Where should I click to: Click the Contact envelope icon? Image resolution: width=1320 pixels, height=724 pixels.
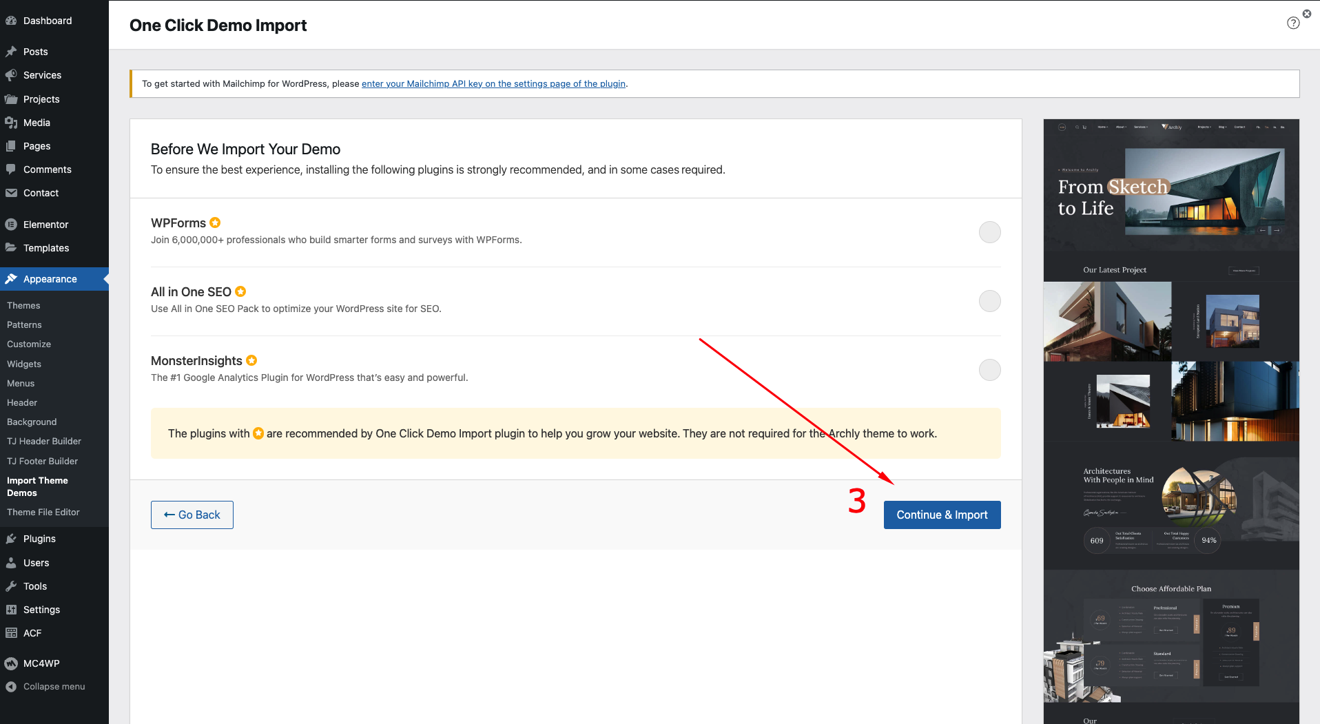coord(11,193)
